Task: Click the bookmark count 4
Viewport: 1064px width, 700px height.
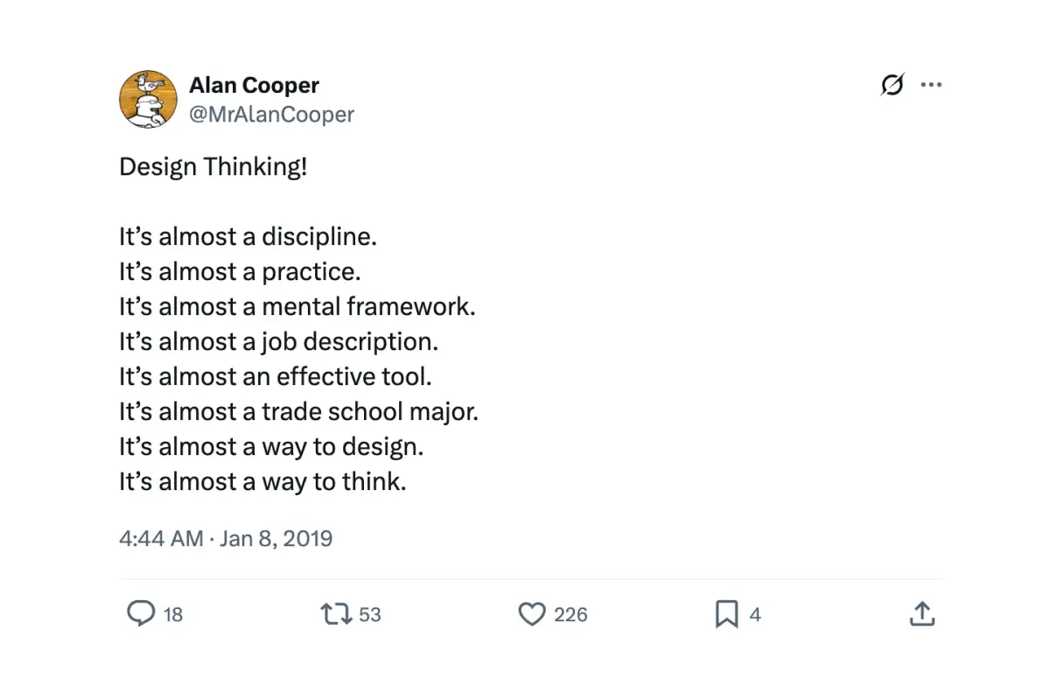Action: [755, 615]
